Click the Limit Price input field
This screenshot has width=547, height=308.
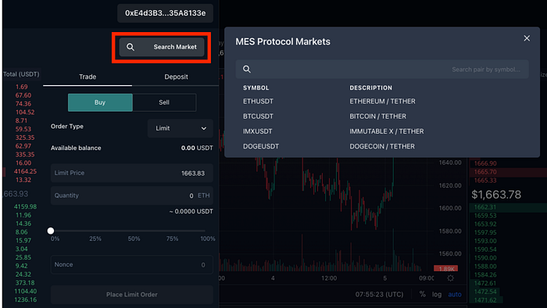pos(132,173)
